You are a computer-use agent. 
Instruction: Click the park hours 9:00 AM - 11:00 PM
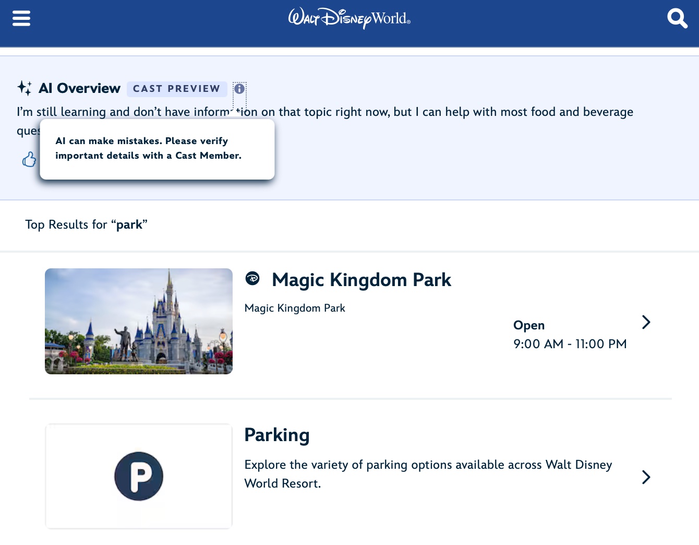tap(570, 344)
